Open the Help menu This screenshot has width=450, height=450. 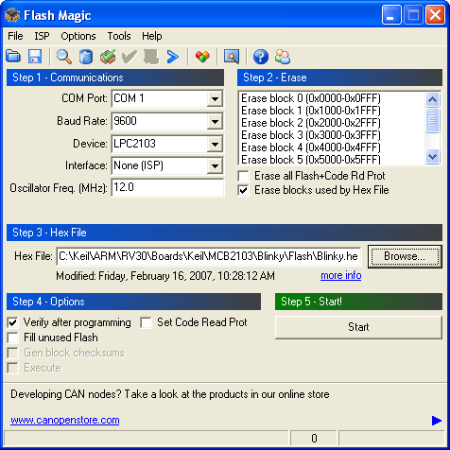pos(152,36)
